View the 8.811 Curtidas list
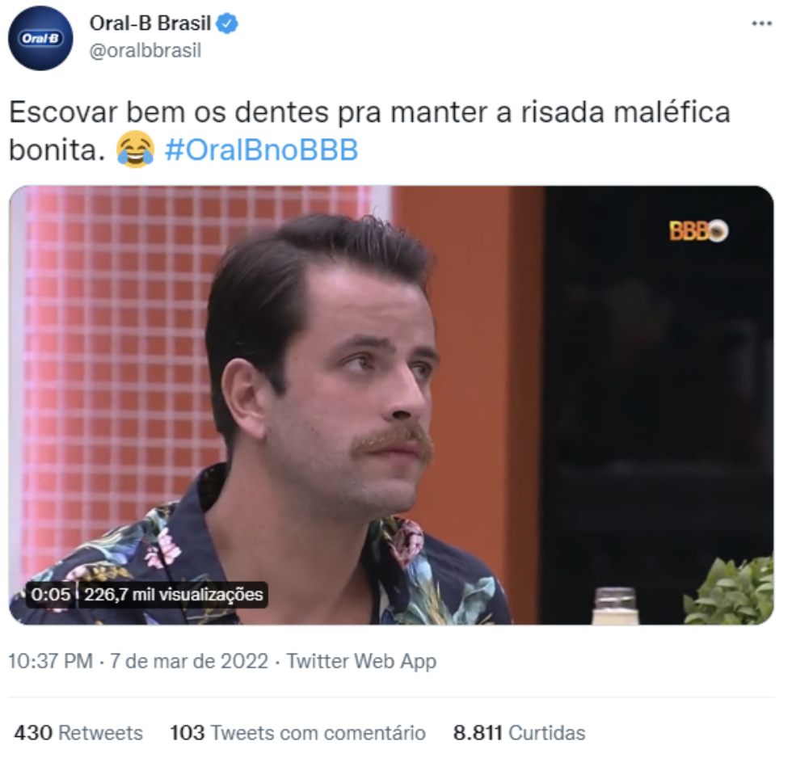Viewport: 792px width, 779px height. click(x=519, y=732)
